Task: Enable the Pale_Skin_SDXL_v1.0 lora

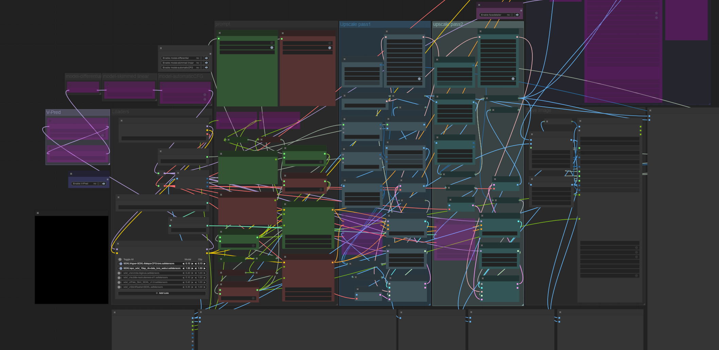Action: pyautogui.click(x=119, y=282)
